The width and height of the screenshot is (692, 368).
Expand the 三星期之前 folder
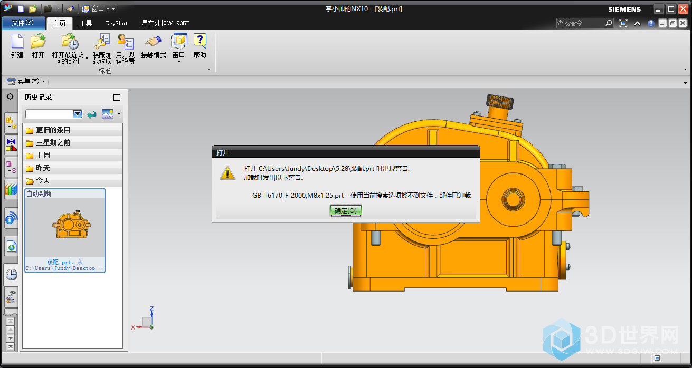73,143
